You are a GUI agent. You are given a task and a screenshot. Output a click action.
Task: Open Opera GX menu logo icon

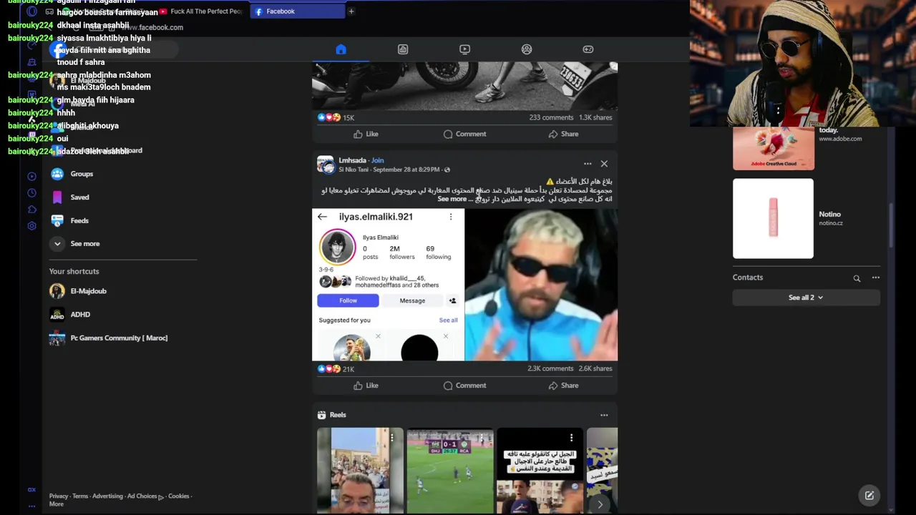[x=31, y=11]
